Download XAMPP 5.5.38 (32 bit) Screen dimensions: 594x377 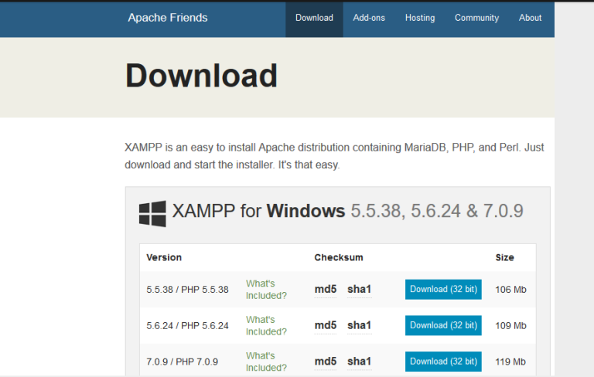coord(443,289)
